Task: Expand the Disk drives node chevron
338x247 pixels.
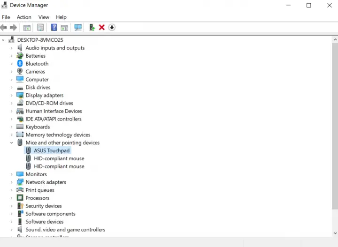Action: click(11, 87)
